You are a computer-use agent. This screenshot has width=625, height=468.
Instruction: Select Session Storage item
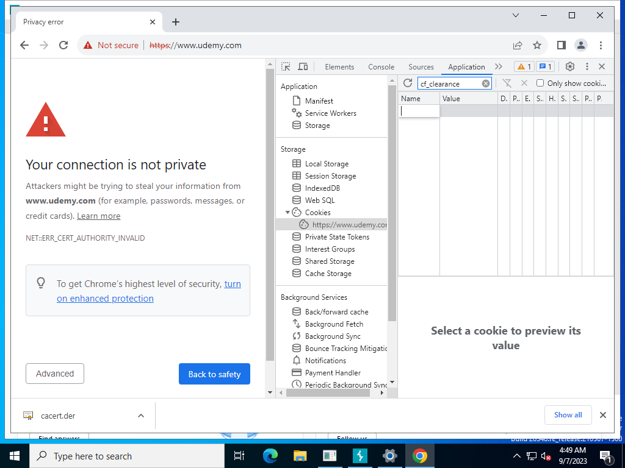330,176
